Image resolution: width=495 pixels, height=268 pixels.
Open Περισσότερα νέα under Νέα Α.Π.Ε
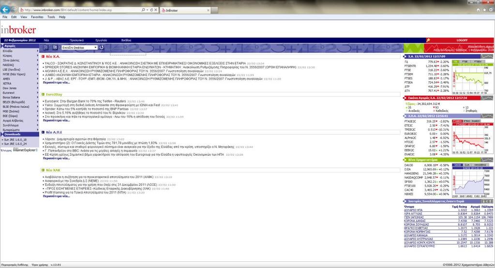point(56,159)
